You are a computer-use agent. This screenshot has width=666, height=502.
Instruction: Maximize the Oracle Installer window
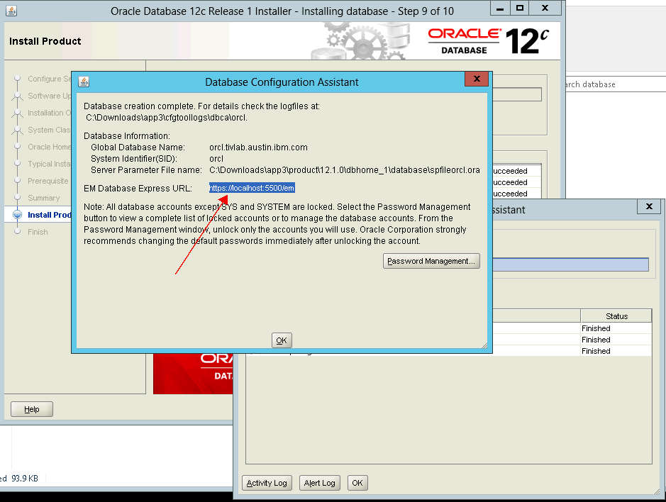519,8
